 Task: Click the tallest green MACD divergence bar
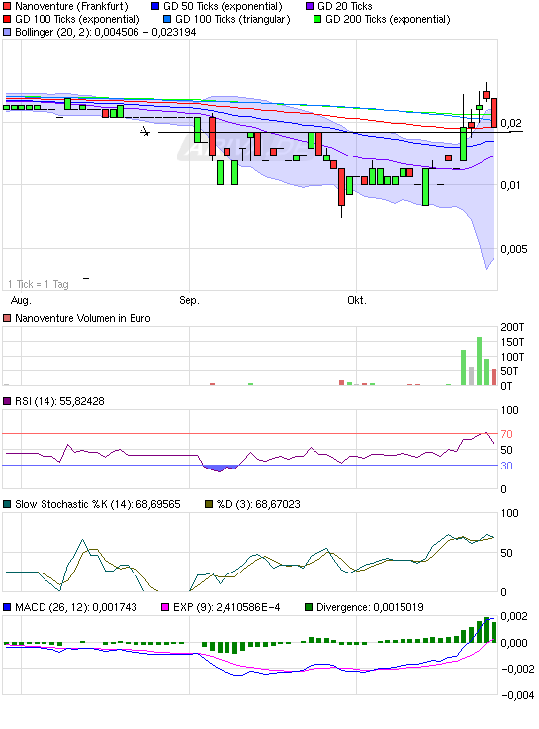pos(486,630)
